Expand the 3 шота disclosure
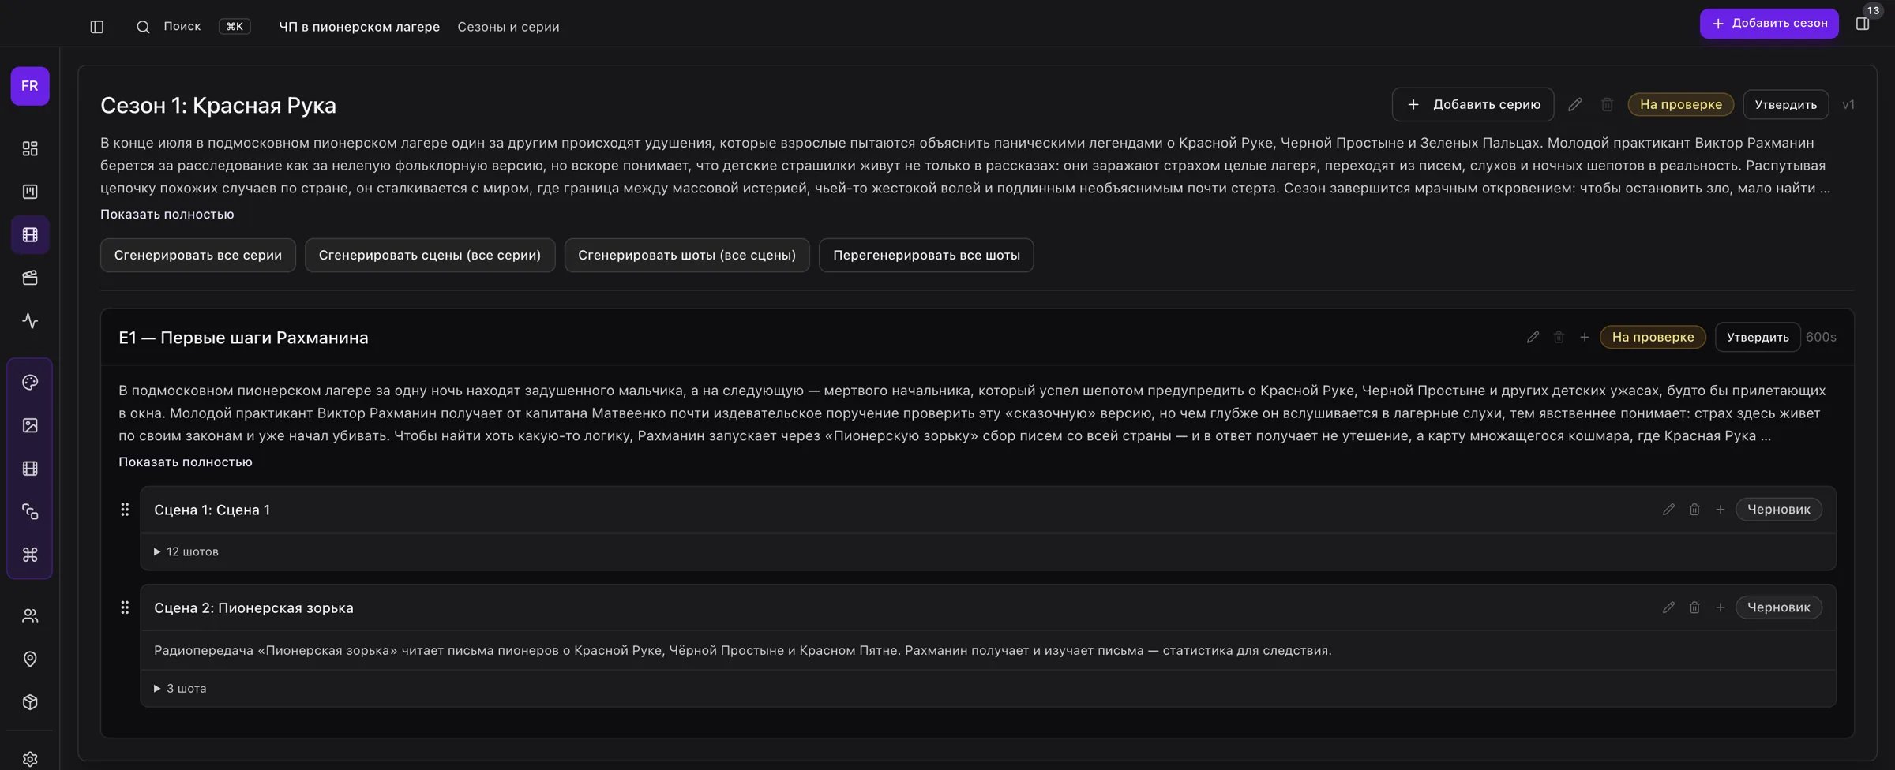1895x770 pixels. [x=180, y=689]
